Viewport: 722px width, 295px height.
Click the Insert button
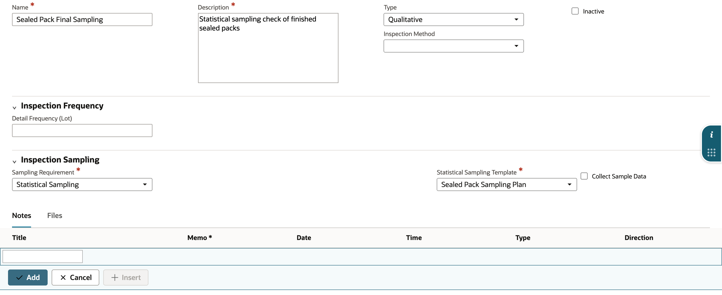(x=126, y=277)
